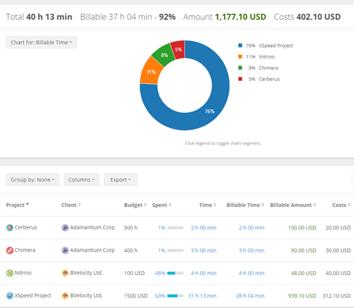Click XSpeed Project name in table
The height and width of the screenshot is (308, 354).
point(33,296)
